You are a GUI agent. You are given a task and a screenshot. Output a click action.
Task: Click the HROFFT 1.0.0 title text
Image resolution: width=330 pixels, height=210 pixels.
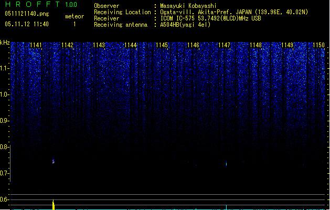pyautogui.click(x=41, y=4)
